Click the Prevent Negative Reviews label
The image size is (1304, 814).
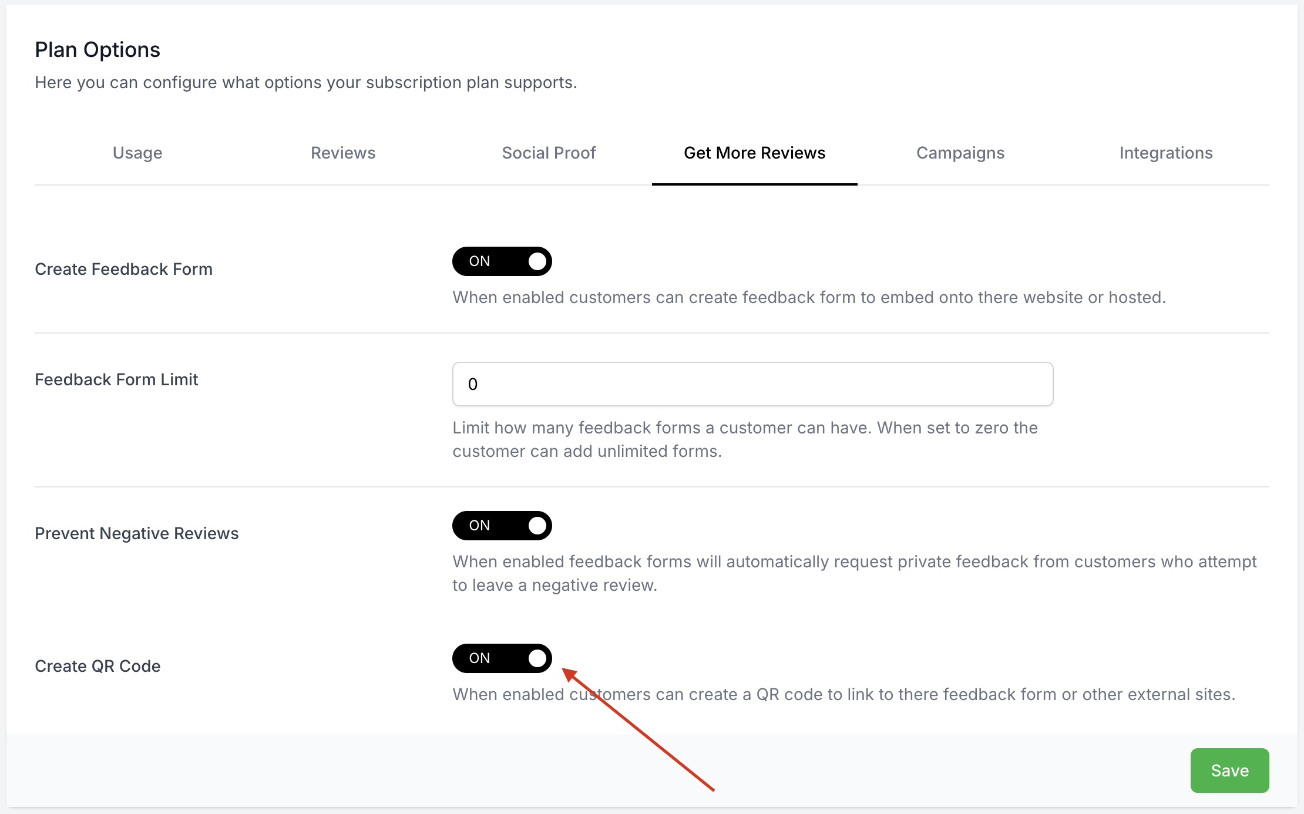point(136,533)
